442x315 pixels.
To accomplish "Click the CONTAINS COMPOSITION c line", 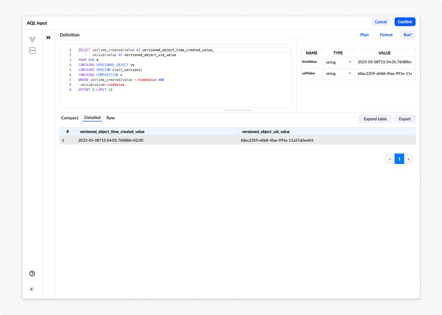I will coord(100,75).
